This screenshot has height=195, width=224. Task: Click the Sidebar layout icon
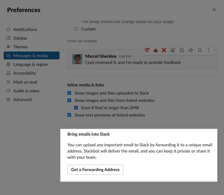point(8,38)
